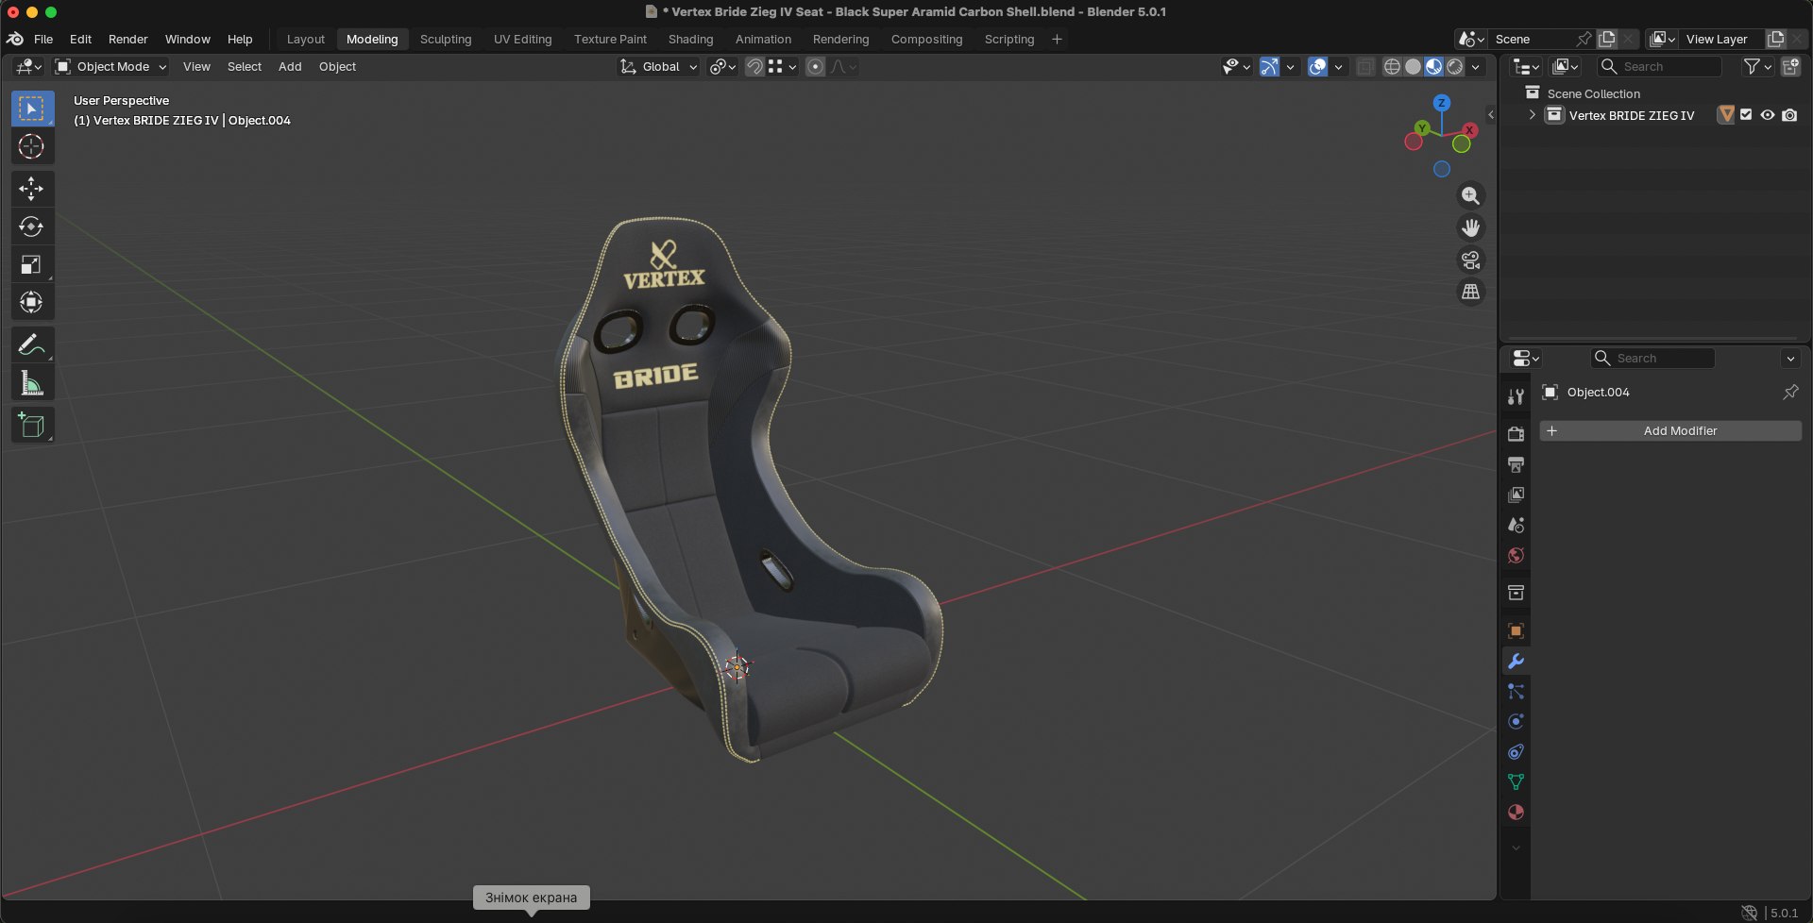The width and height of the screenshot is (1813, 923).
Task: Switch to wireframe viewport shading
Action: (x=1392, y=66)
